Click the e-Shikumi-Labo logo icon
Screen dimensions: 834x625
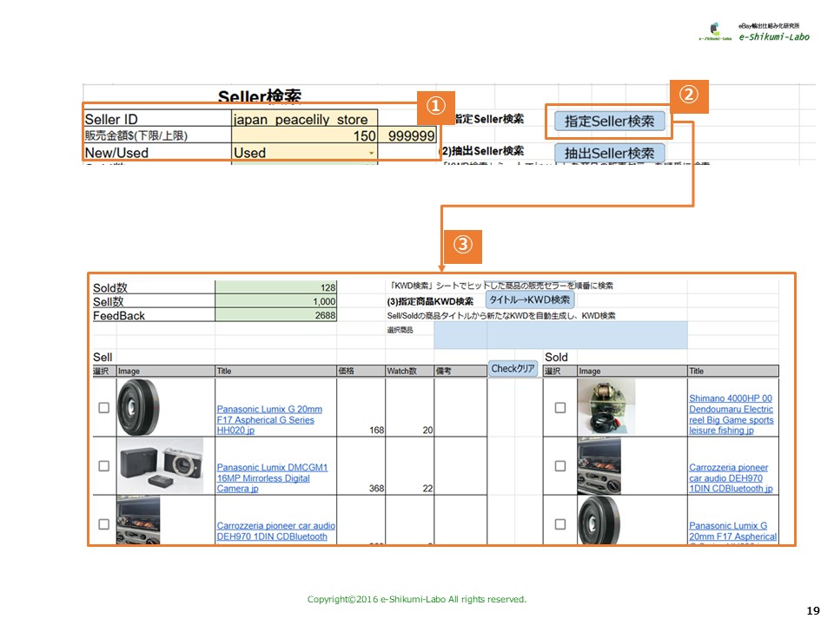pos(714,31)
